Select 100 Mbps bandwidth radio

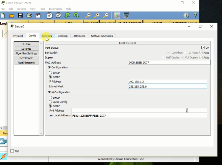(x=168, y=52)
